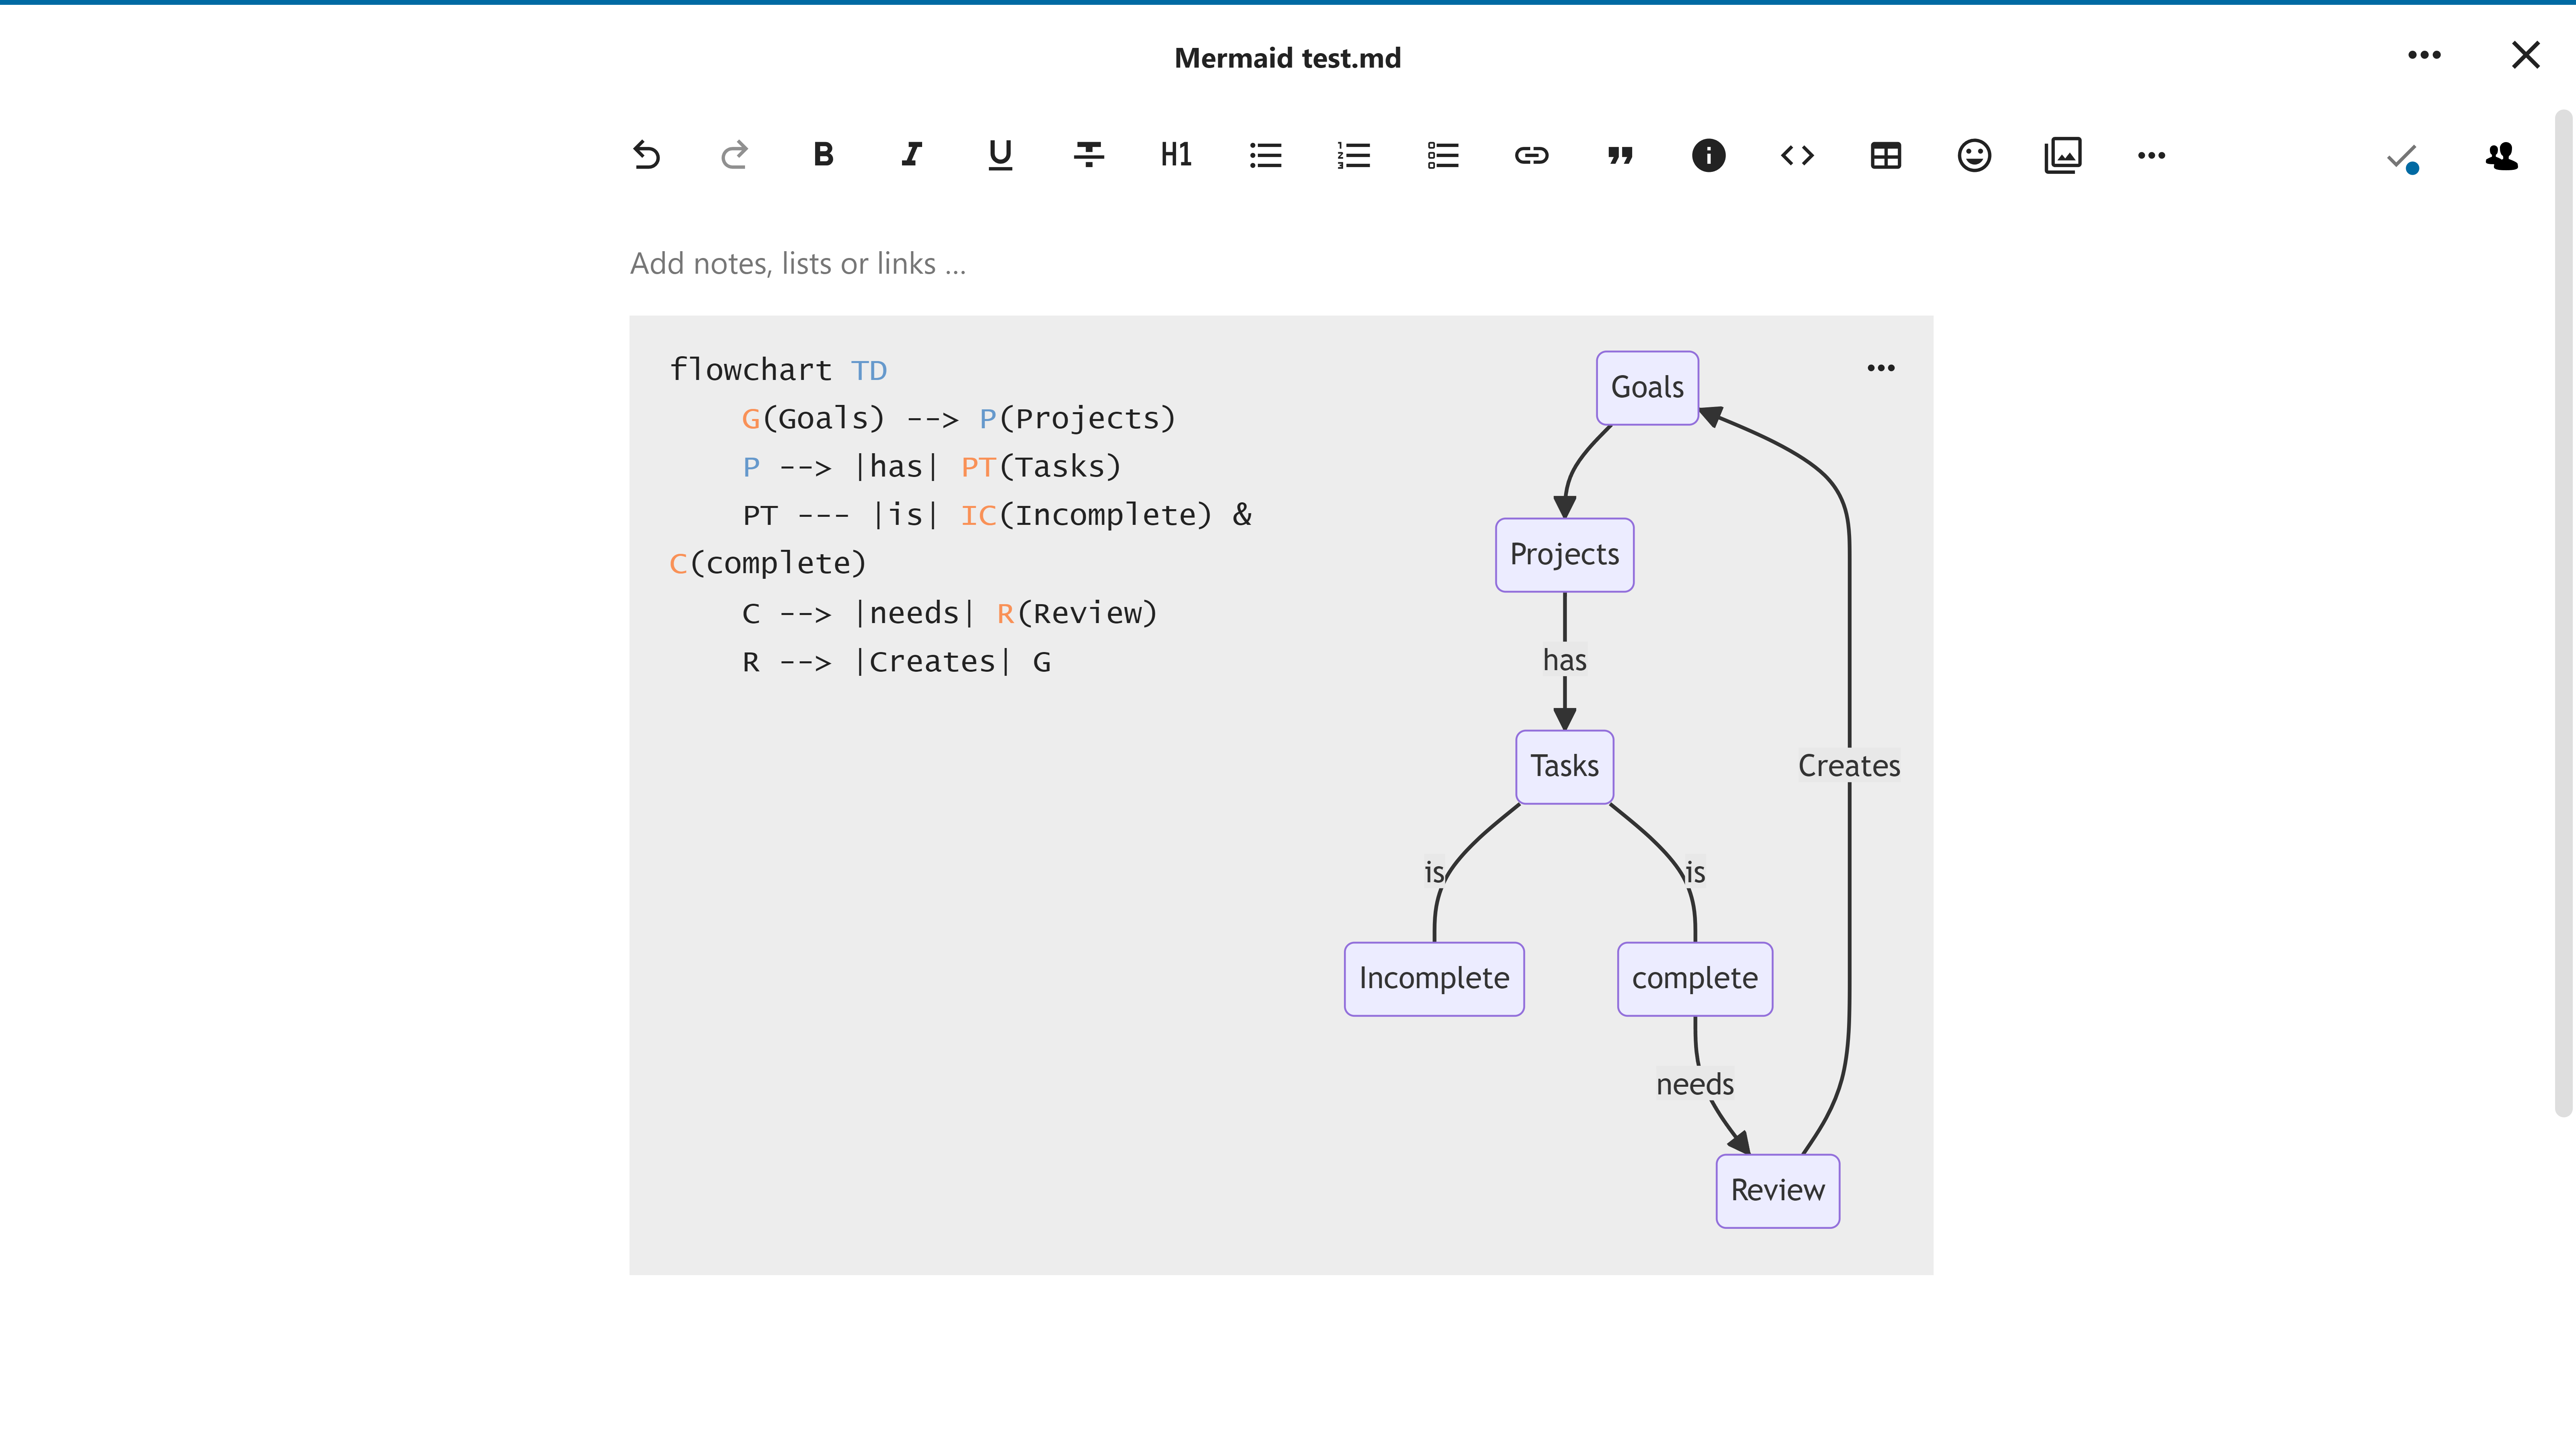Open more toolbar formatting options

(2151, 155)
